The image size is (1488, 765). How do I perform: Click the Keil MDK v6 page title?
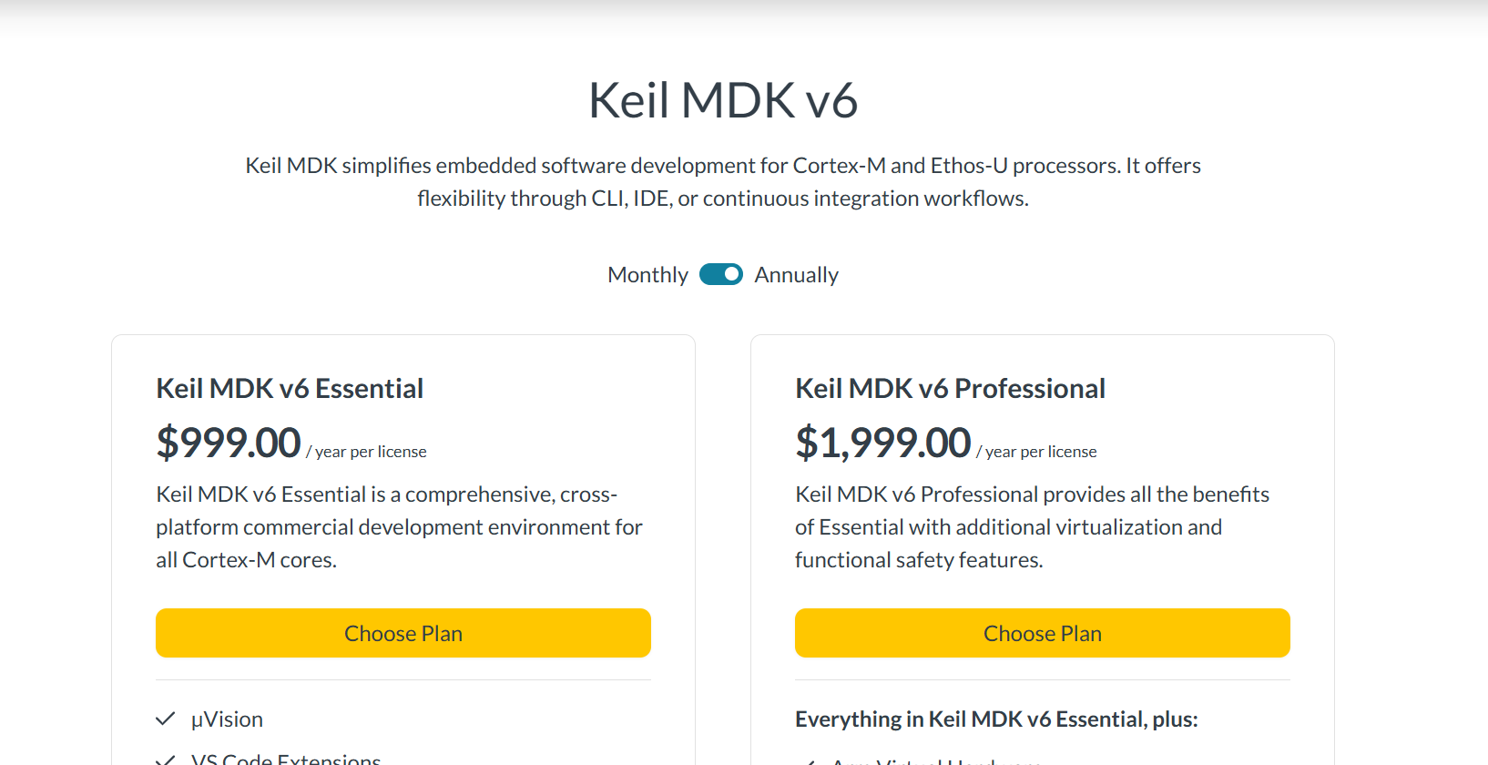[x=722, y=100]
